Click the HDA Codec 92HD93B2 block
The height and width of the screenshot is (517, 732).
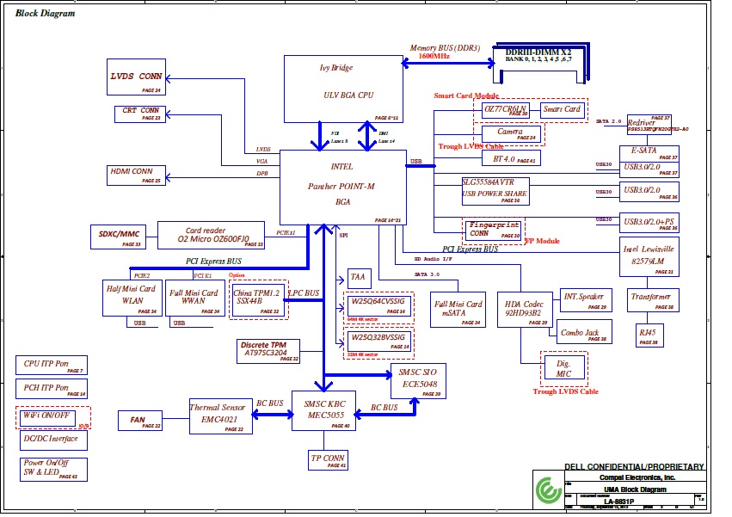[524, 309]
